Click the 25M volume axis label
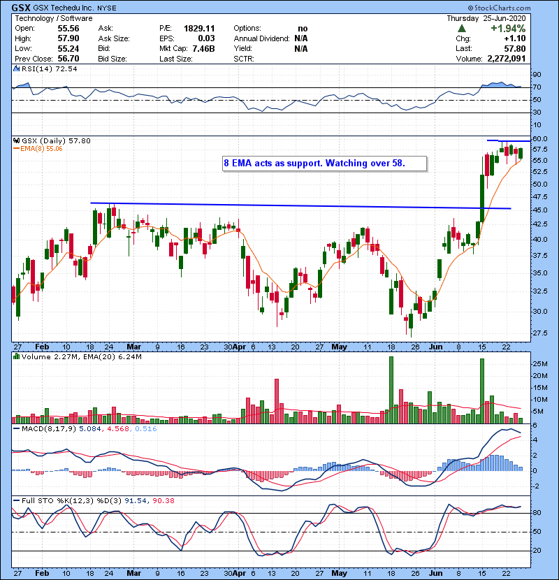This screenshot has height=580, width=559. click(x=539, y=363)
